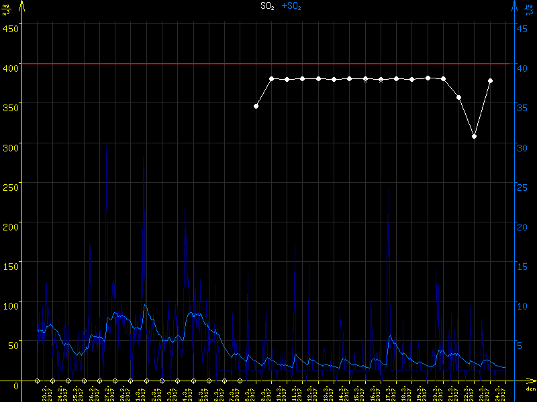
Task: Click the lowest white data point
Action: click(474, 136)
